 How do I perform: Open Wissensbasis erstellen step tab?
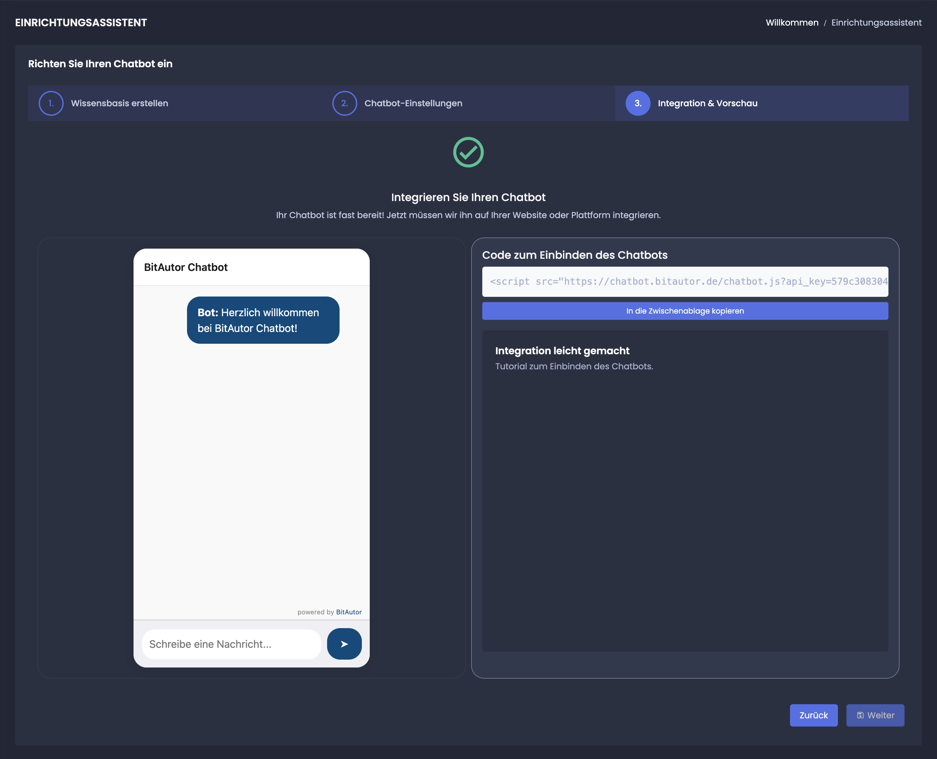coord(119,103)
